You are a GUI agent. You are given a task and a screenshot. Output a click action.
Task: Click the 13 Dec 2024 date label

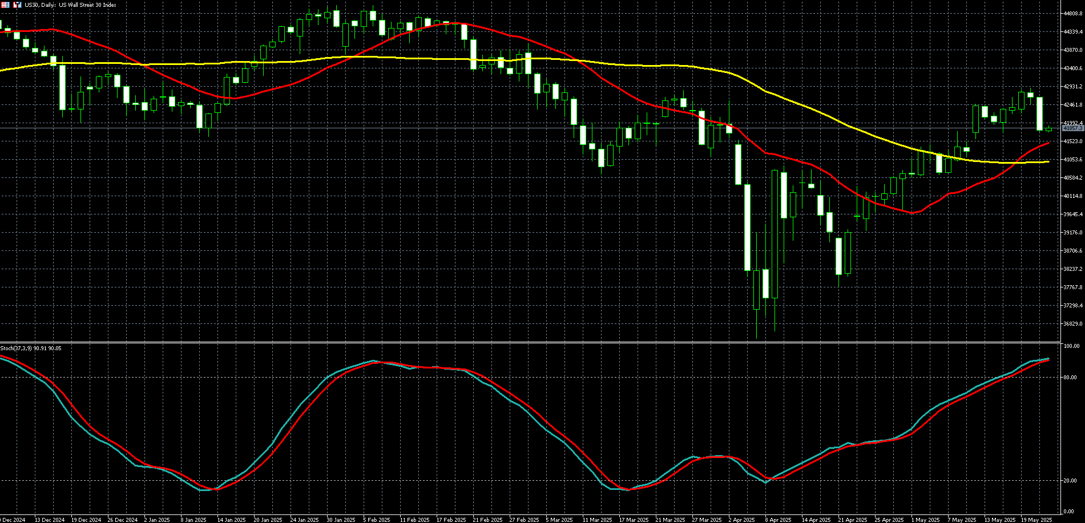tap(49, 520)
